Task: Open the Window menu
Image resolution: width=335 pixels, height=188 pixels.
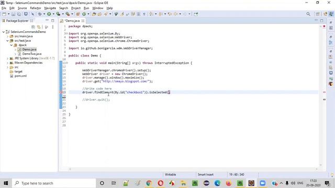Action: point(98,8)
